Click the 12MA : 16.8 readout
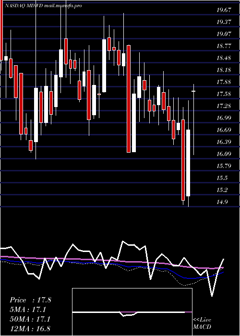This screenshot has height=336, width=240. point(30,328)
